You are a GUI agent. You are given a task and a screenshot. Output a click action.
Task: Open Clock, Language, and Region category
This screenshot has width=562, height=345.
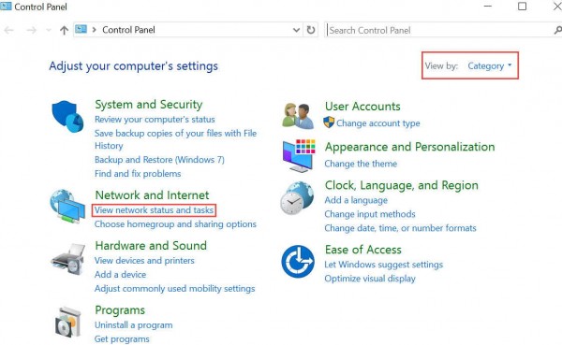402,185
